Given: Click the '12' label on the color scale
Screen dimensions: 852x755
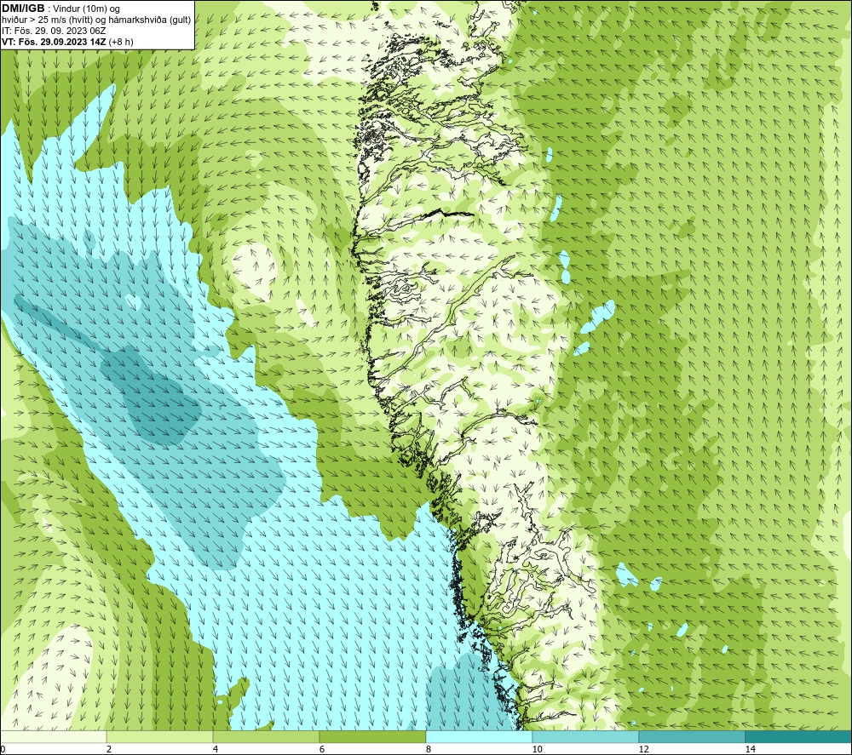Looking at the screenshot, I should pos(643,749).
